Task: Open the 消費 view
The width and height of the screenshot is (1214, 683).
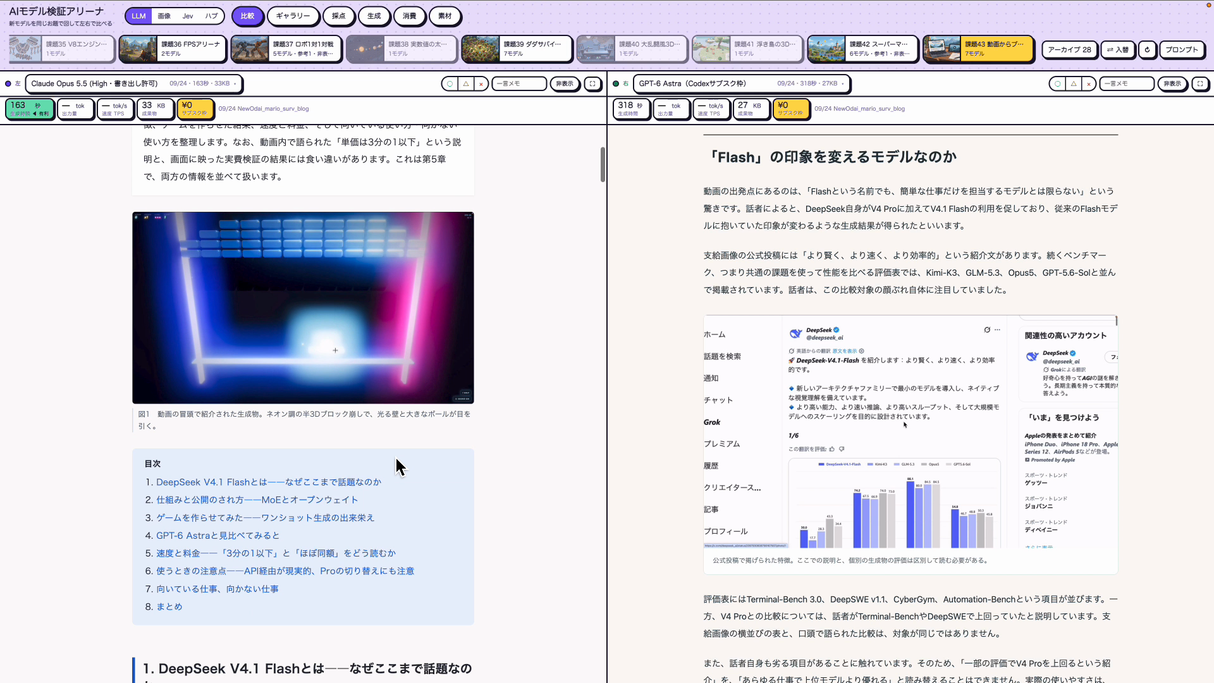Action: 410,16
